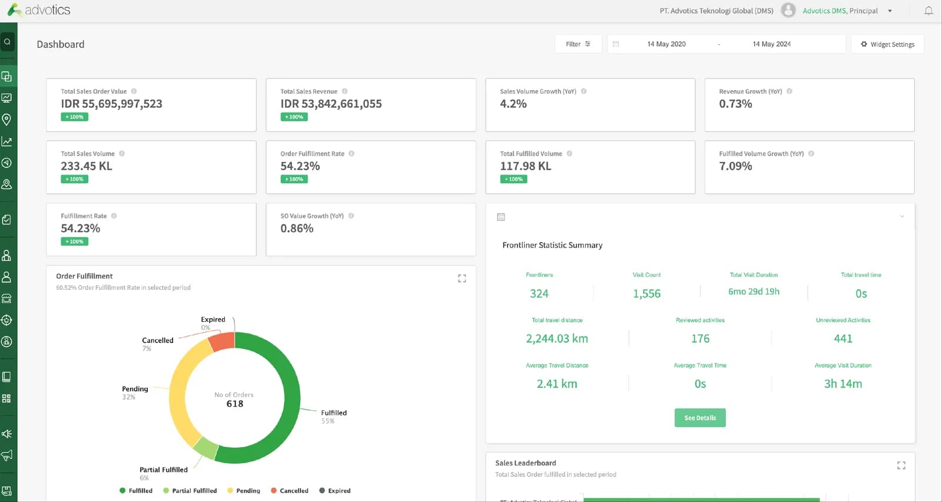Open the sidebar search icon
Screen dimensions: 942x502
[7, 42]
